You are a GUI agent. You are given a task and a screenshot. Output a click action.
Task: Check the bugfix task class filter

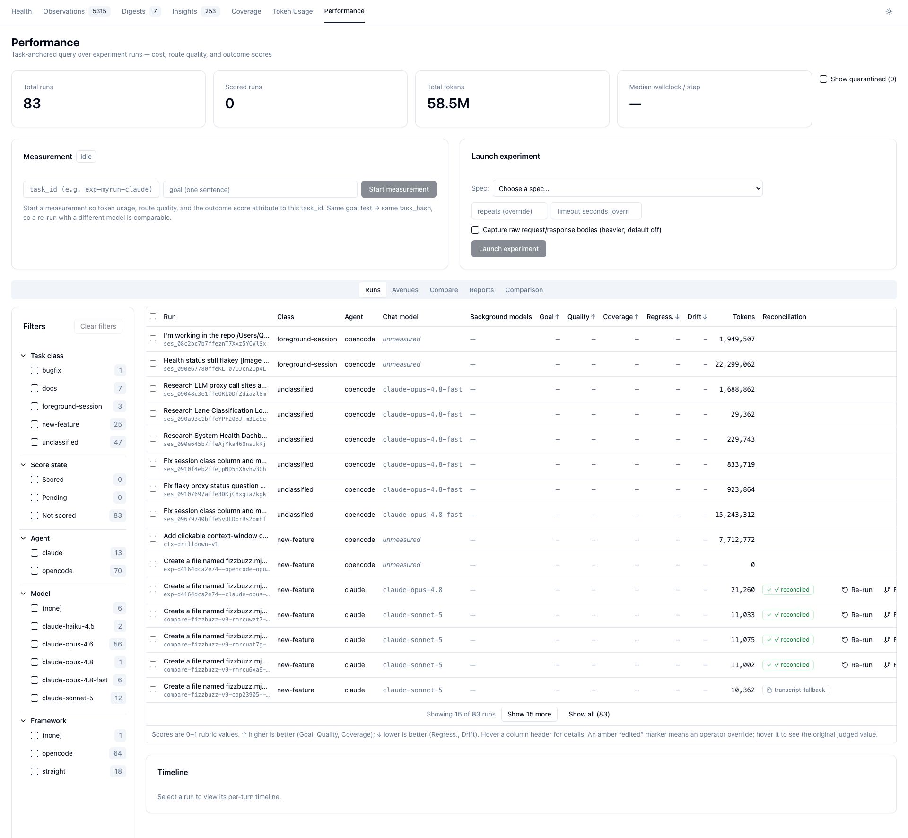pyautogui.click(x=35, y=370)
